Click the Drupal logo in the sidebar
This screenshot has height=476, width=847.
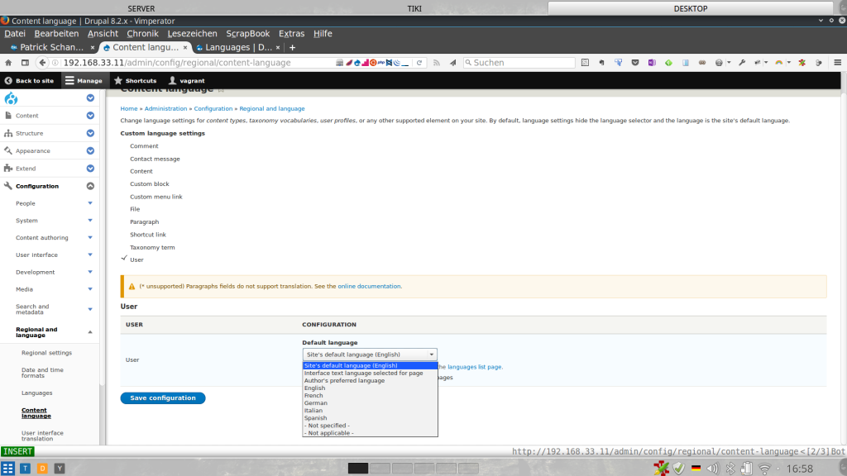coord(12,98)
